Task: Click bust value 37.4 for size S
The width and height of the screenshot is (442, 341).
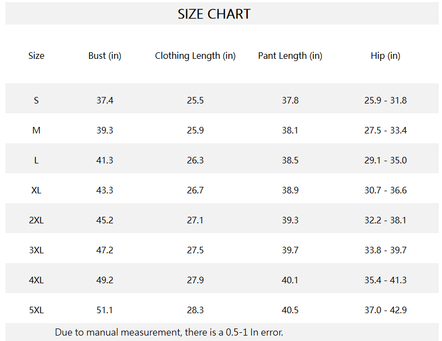Action: 105,100
